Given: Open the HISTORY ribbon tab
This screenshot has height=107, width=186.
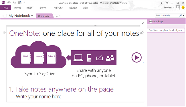Looking at the screenshot, I should [58, 8].
